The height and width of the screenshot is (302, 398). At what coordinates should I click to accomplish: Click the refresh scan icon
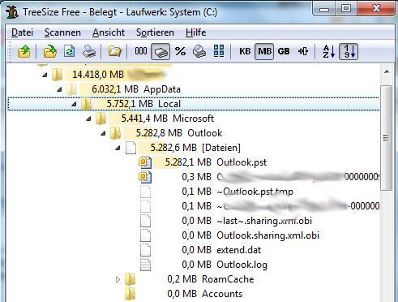click(x=69, y=51)
